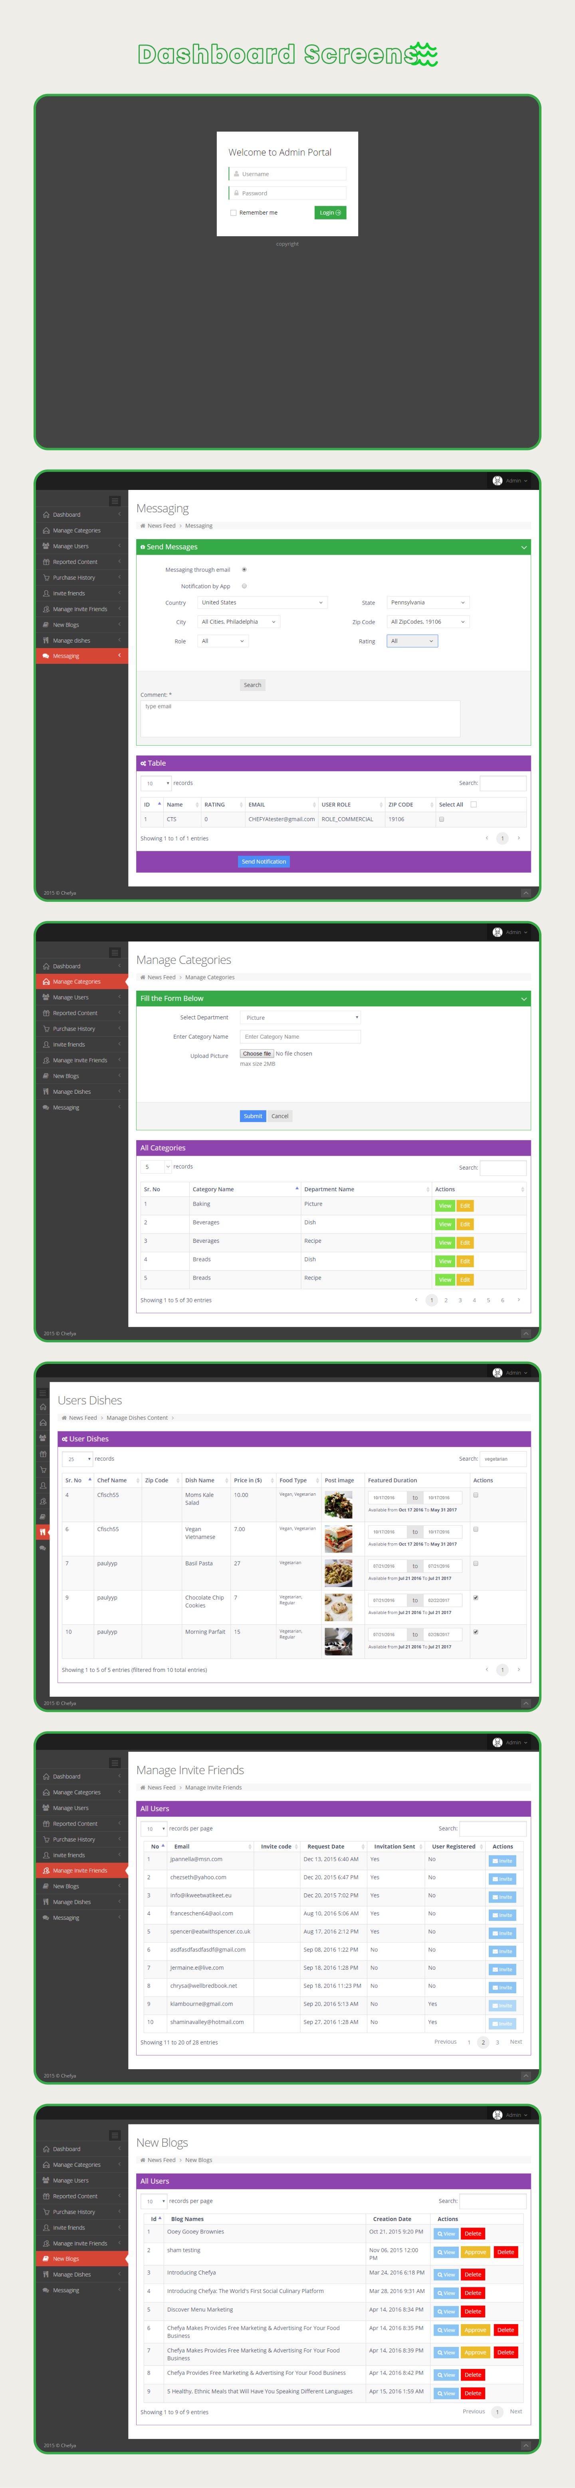
Task: Go to page 3 in All Categories pagination
Action: (x=460, y=1300)
